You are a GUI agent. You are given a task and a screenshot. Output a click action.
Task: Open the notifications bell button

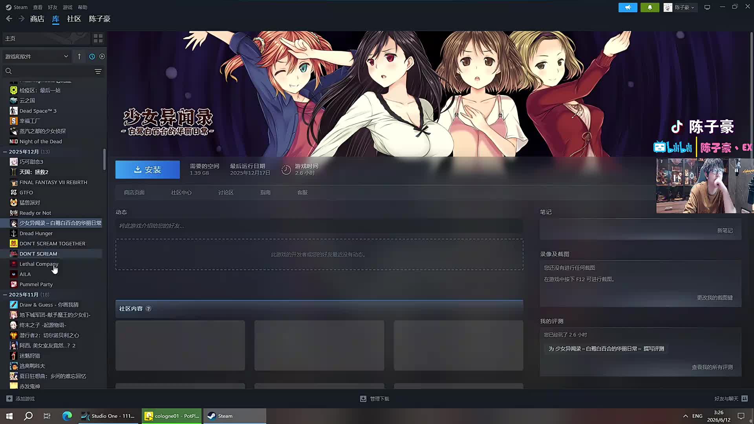[x=650, y=7]
